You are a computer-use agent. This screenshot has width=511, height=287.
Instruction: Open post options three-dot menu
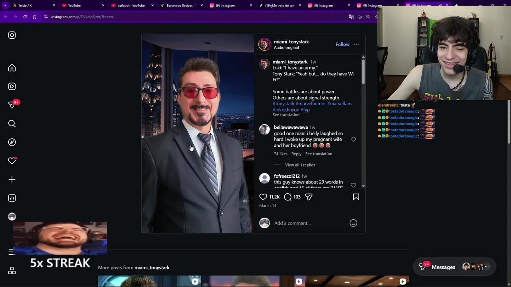click(x=356, y=44)
